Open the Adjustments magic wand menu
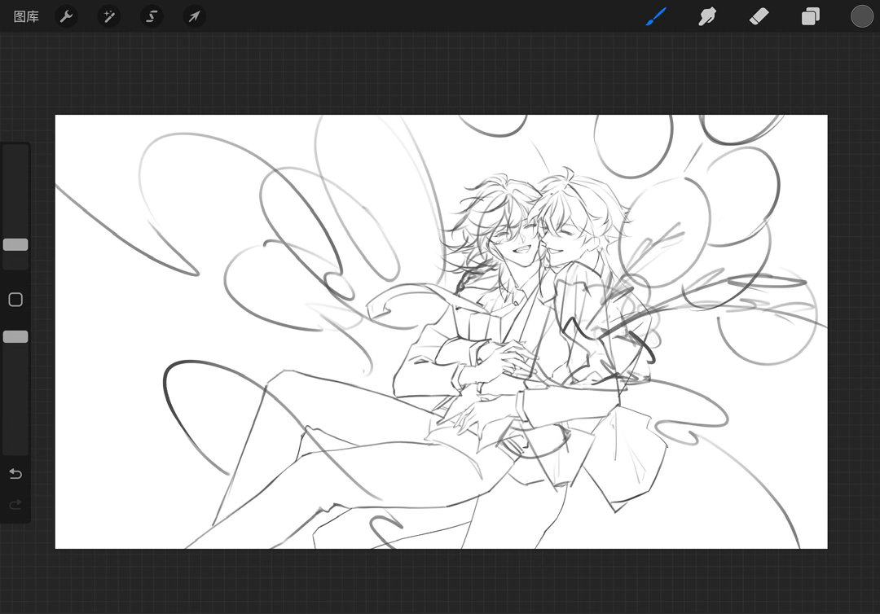 pyautogui.click(x=109, y=16)
